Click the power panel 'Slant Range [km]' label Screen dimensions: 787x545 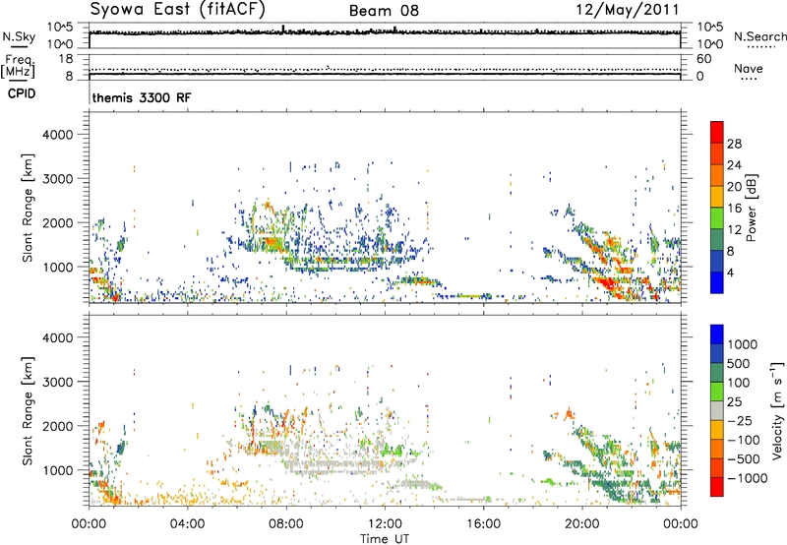pos(28,208)
